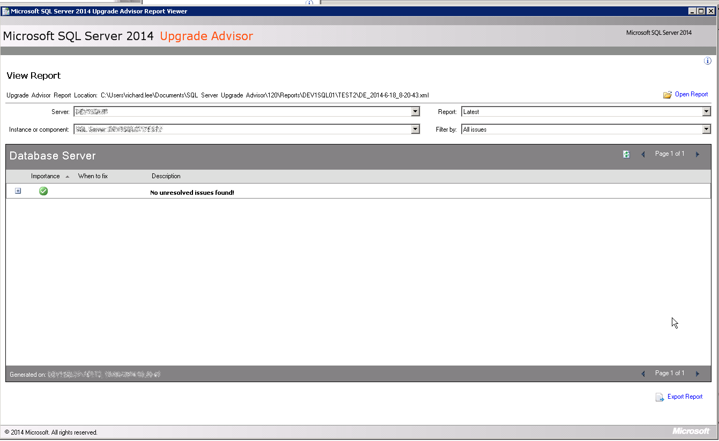Open the Report dropdown showing Latest

click(707, 111)
